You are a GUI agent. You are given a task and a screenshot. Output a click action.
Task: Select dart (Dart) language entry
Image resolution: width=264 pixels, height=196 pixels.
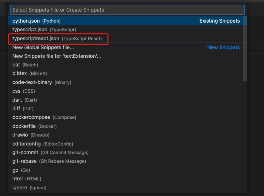point(24,100)
